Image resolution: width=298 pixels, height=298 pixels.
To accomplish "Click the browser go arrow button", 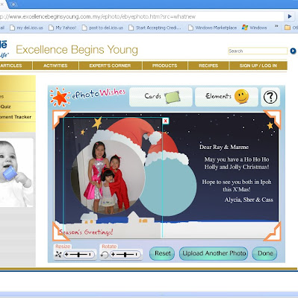I will tap(289, 16).
